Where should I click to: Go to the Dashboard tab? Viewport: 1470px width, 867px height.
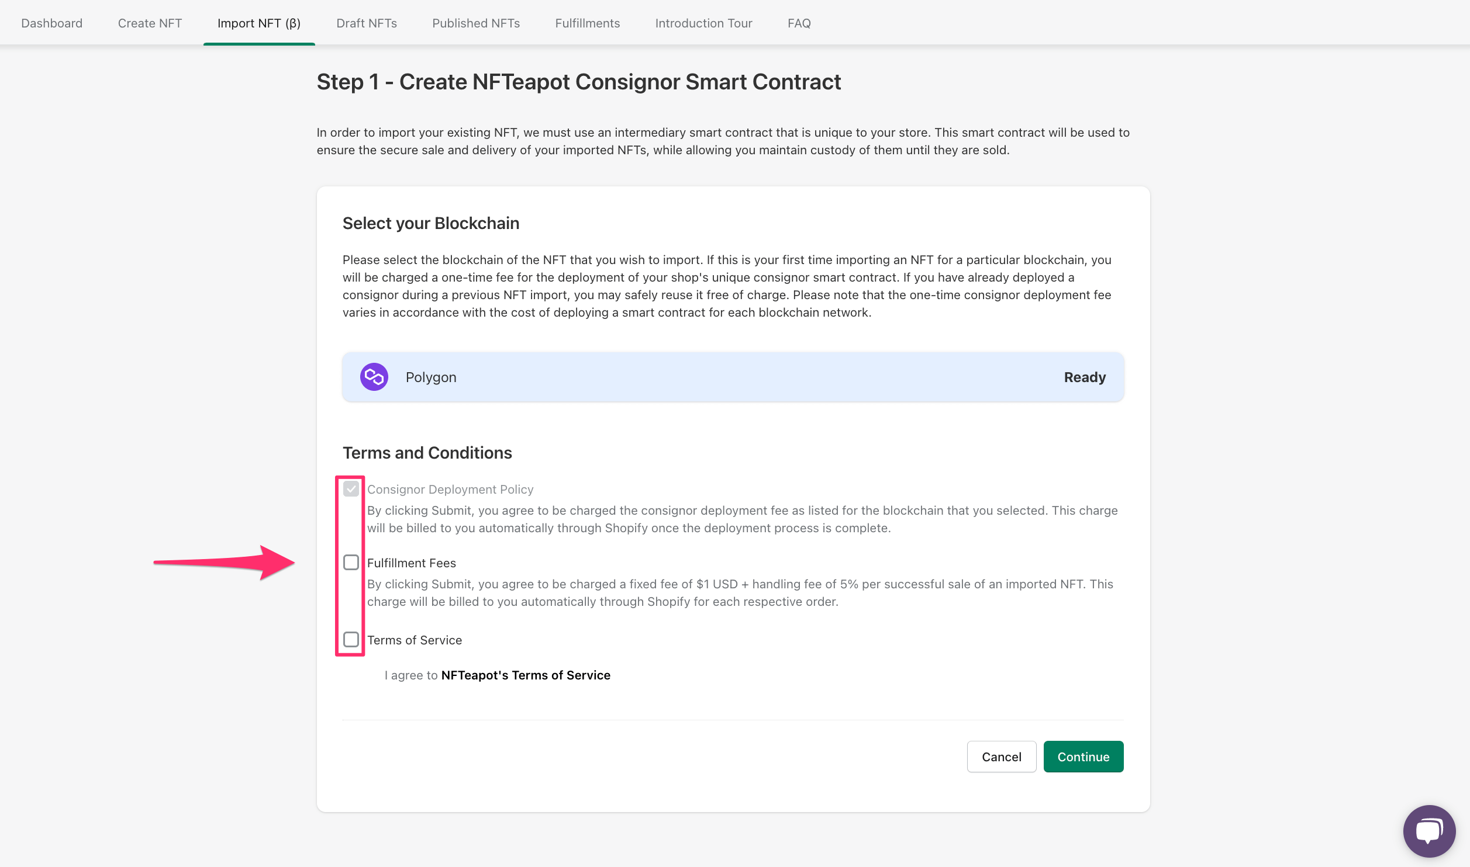51,23
